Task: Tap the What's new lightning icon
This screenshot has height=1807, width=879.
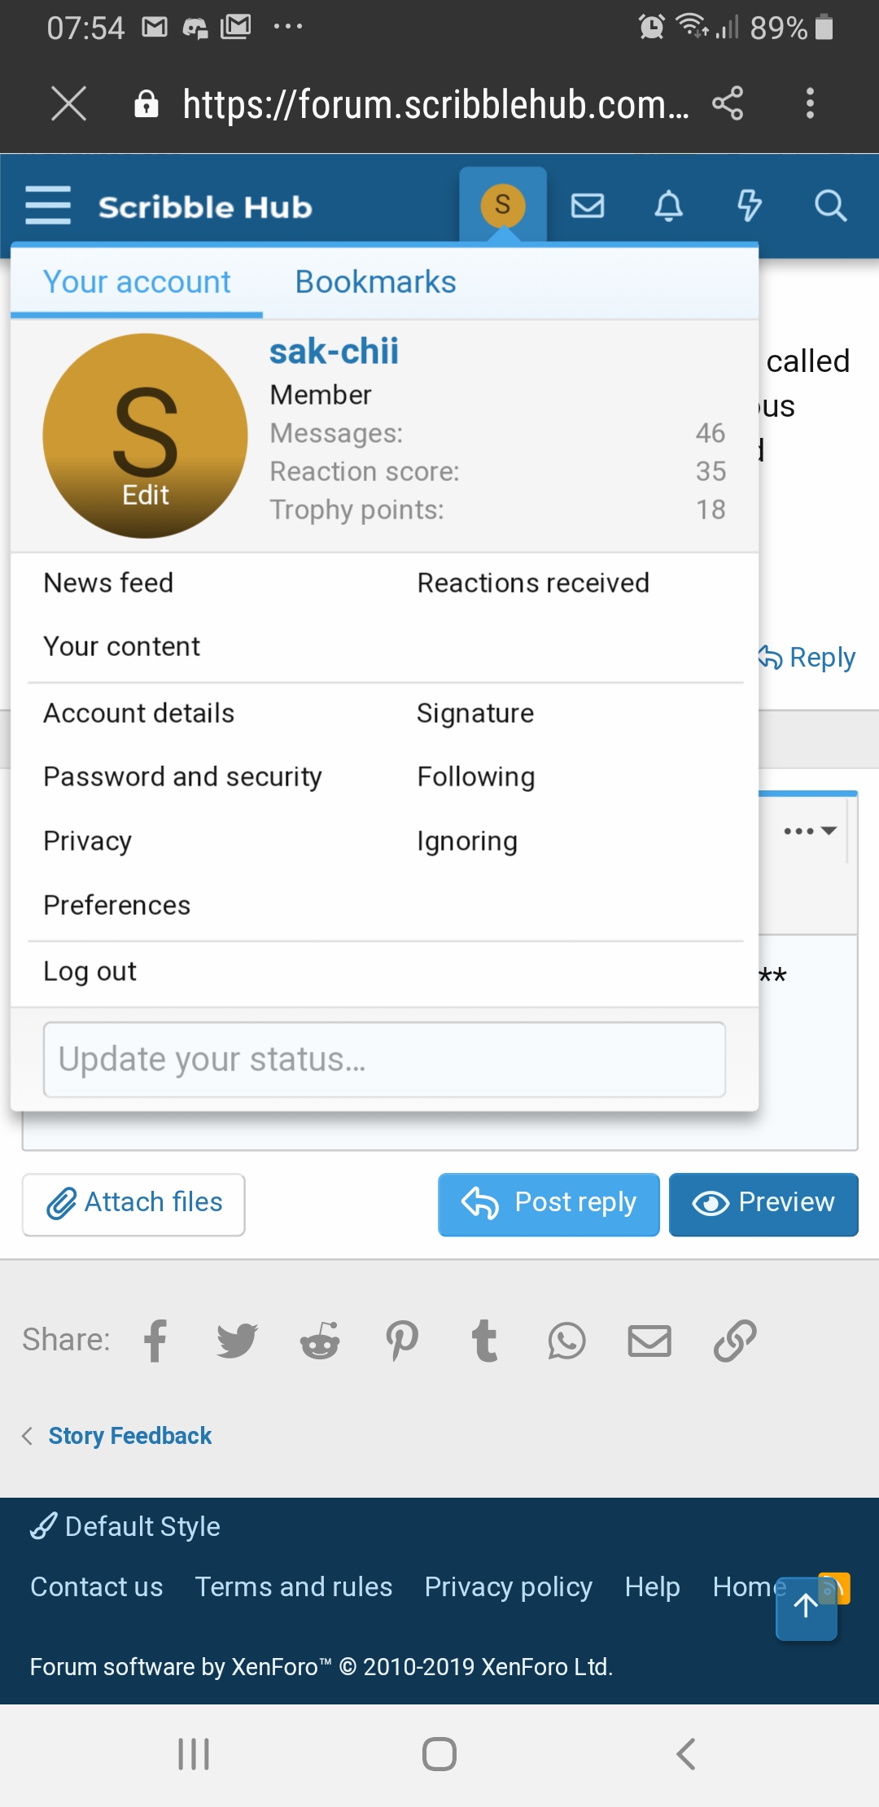Action: [749, 206]
